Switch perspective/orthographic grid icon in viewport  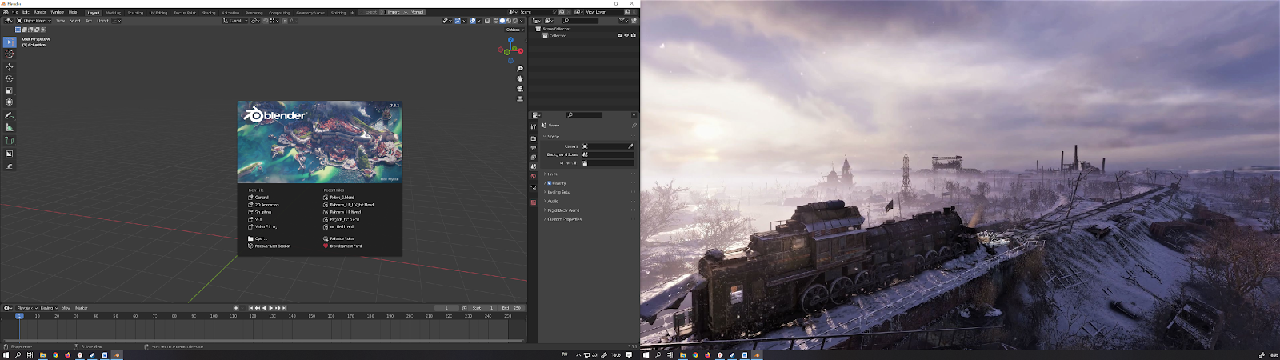point(520,99)
